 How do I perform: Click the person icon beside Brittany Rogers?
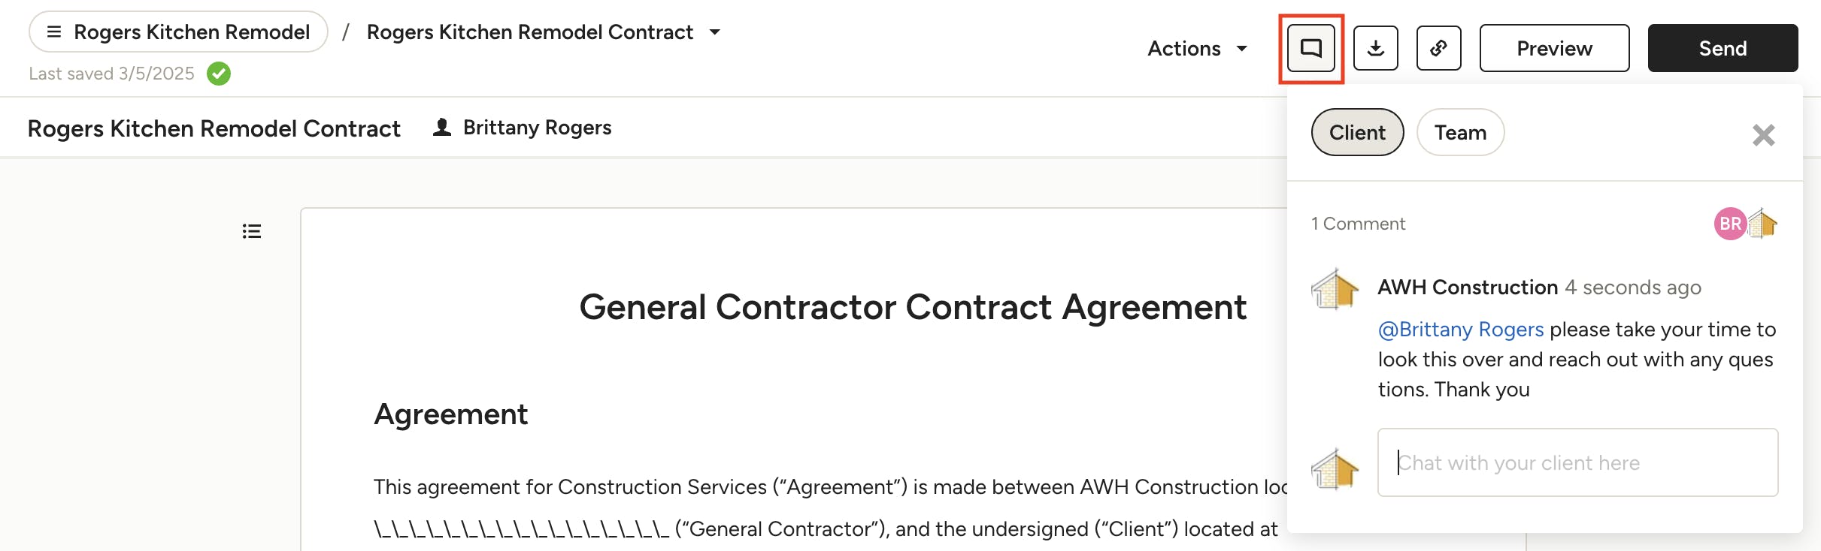442,128
